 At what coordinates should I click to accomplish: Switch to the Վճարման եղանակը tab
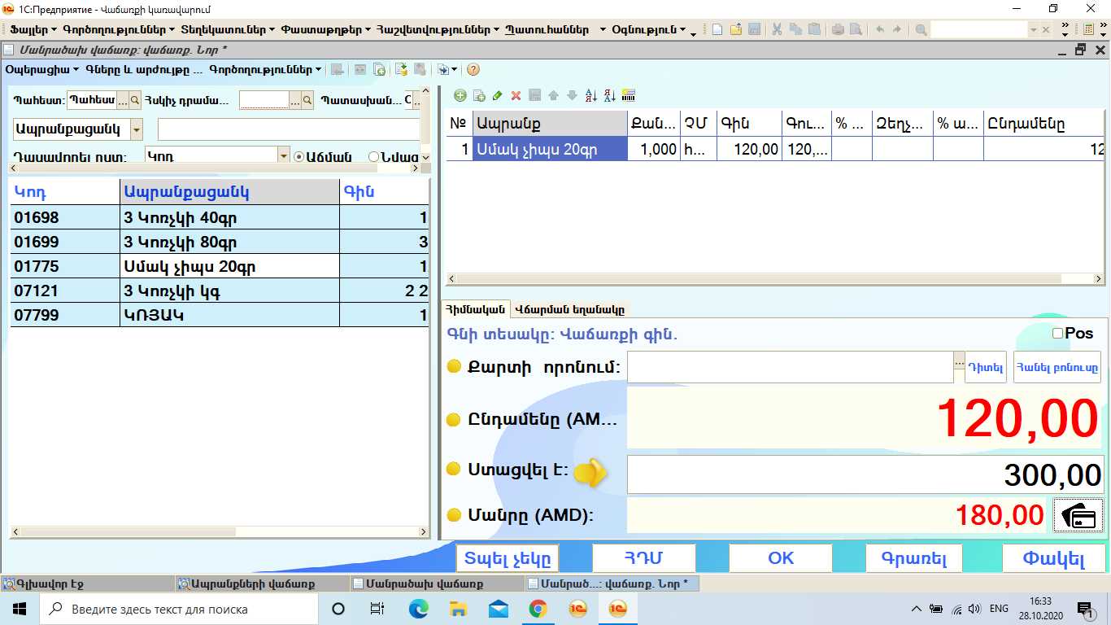569,309
